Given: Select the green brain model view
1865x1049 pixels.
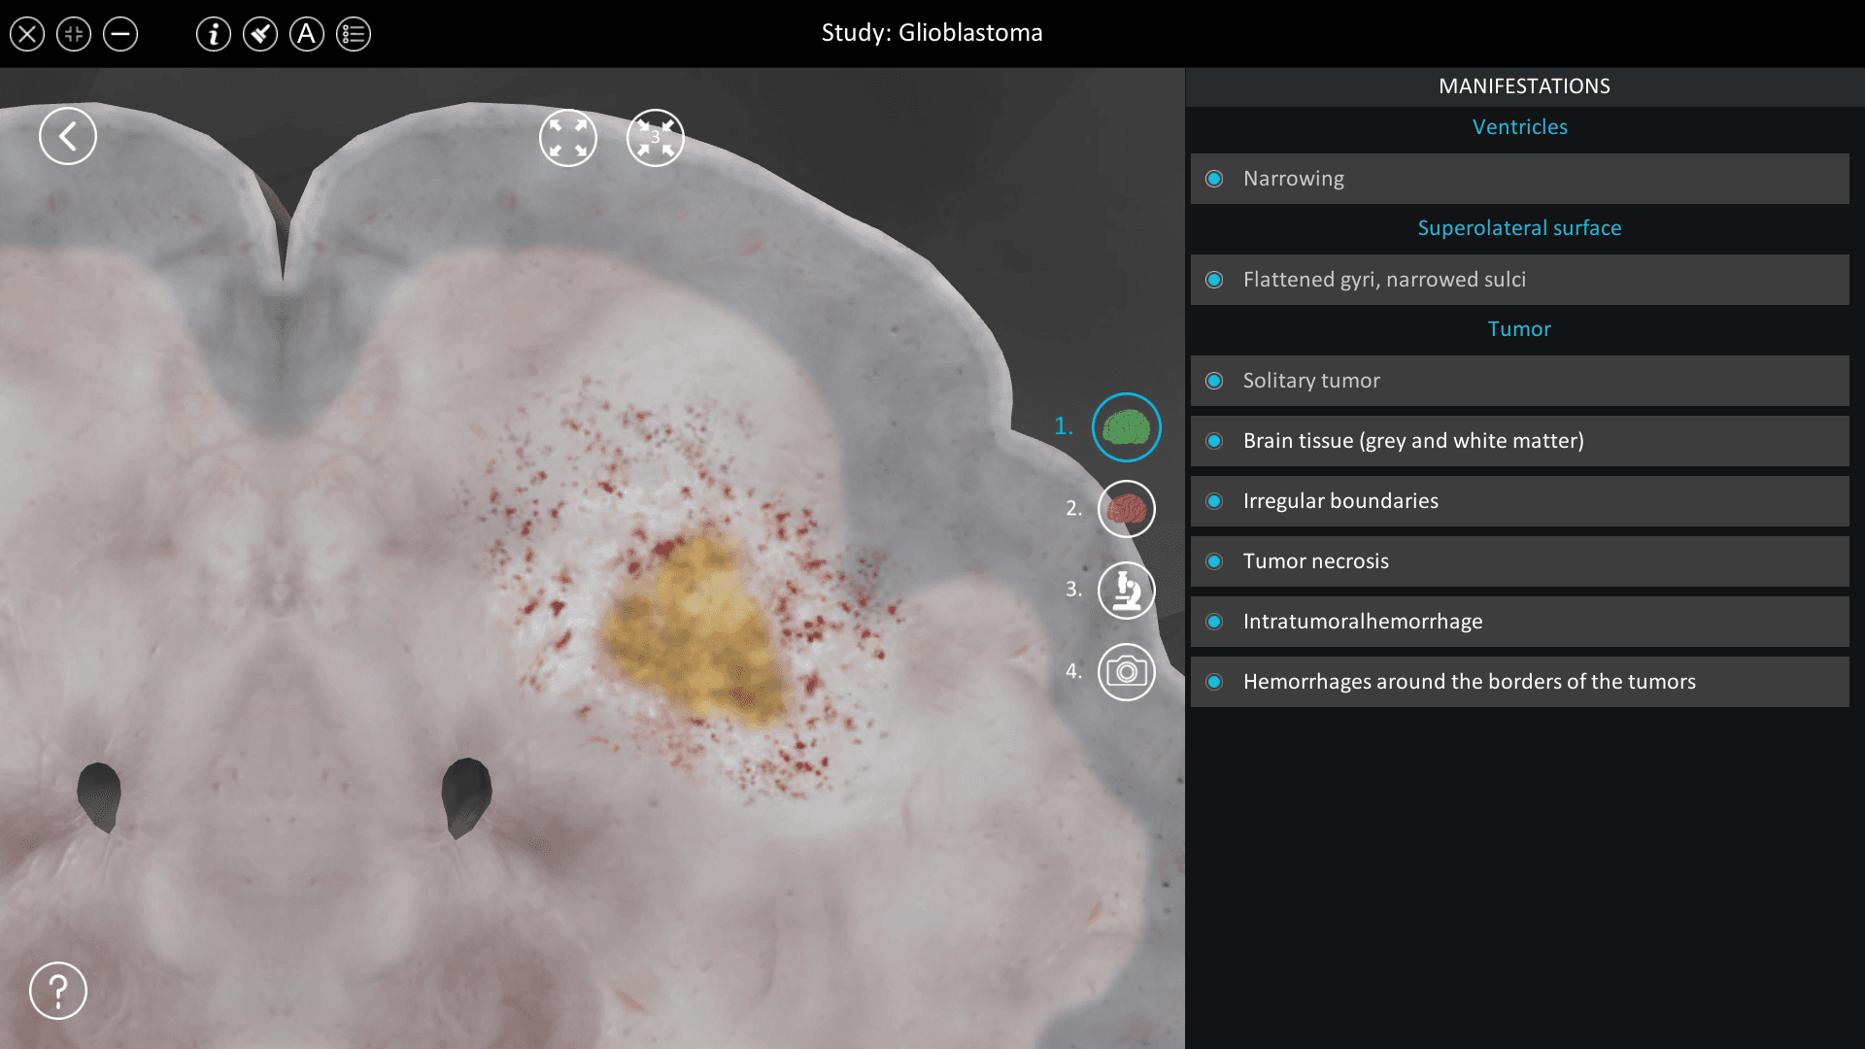Looking at the screenshot, I should [x=1127, y=427].
